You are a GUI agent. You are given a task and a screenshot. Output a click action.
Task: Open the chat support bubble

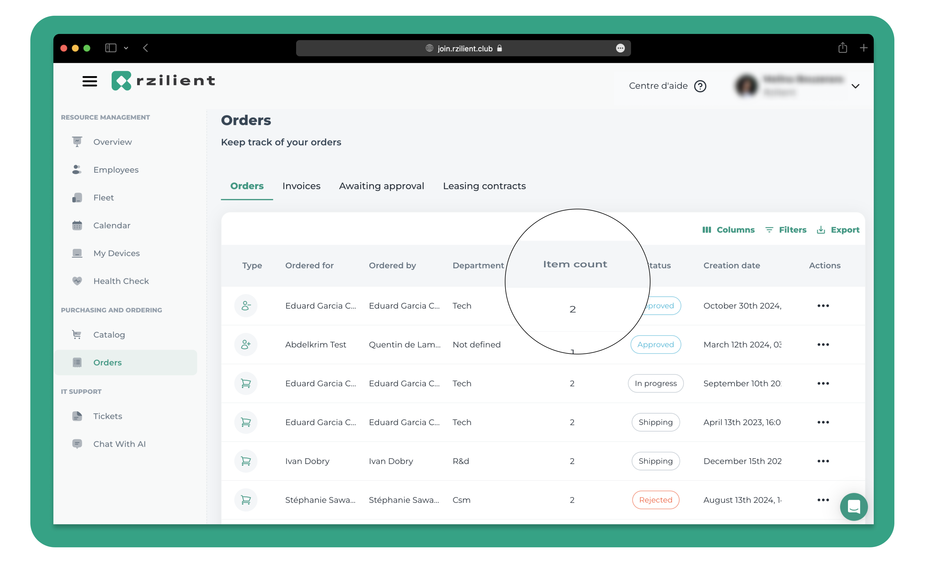pos(853,506)
